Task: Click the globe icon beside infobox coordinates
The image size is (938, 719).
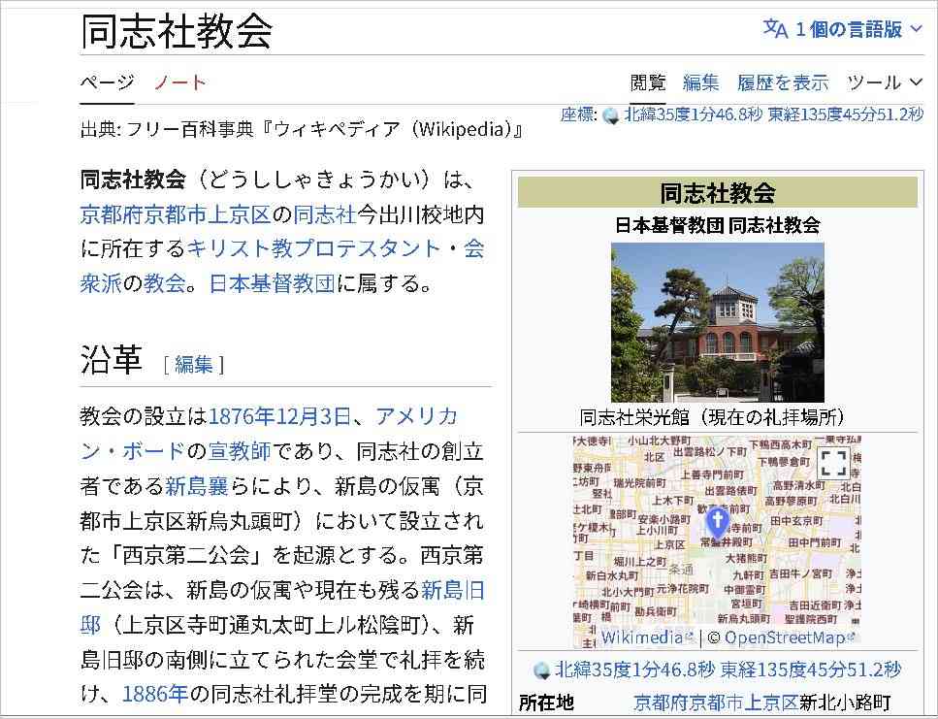Action: pyautogui.click(x=541, y=670)
